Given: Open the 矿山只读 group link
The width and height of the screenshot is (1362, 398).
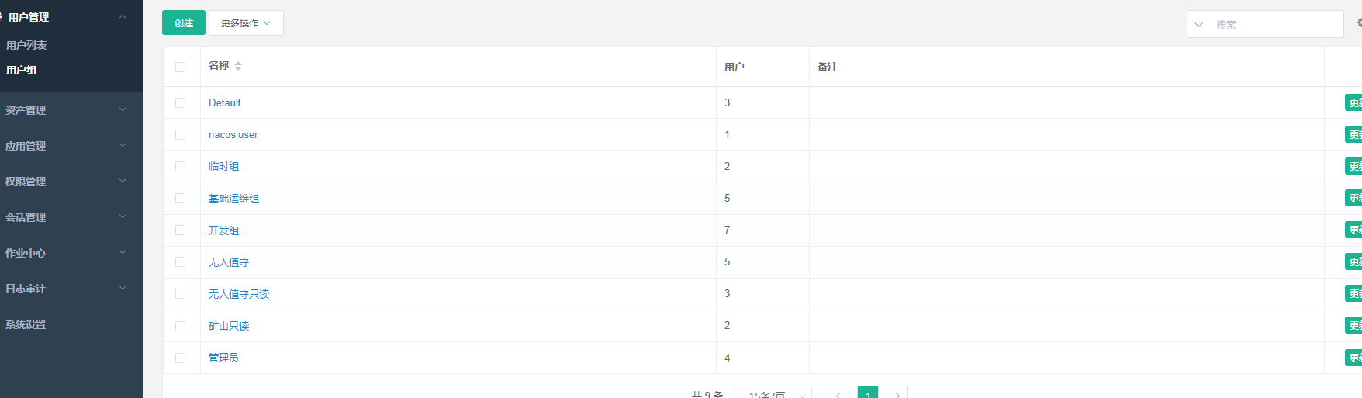Looking at the screenshot, I should [x=229, y=326].
